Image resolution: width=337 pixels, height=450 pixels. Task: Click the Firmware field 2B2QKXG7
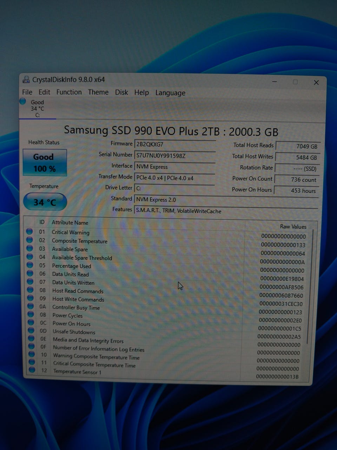(175, 144)
